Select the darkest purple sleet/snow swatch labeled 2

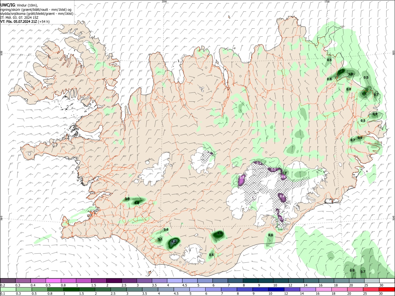[x=114, y=281]
